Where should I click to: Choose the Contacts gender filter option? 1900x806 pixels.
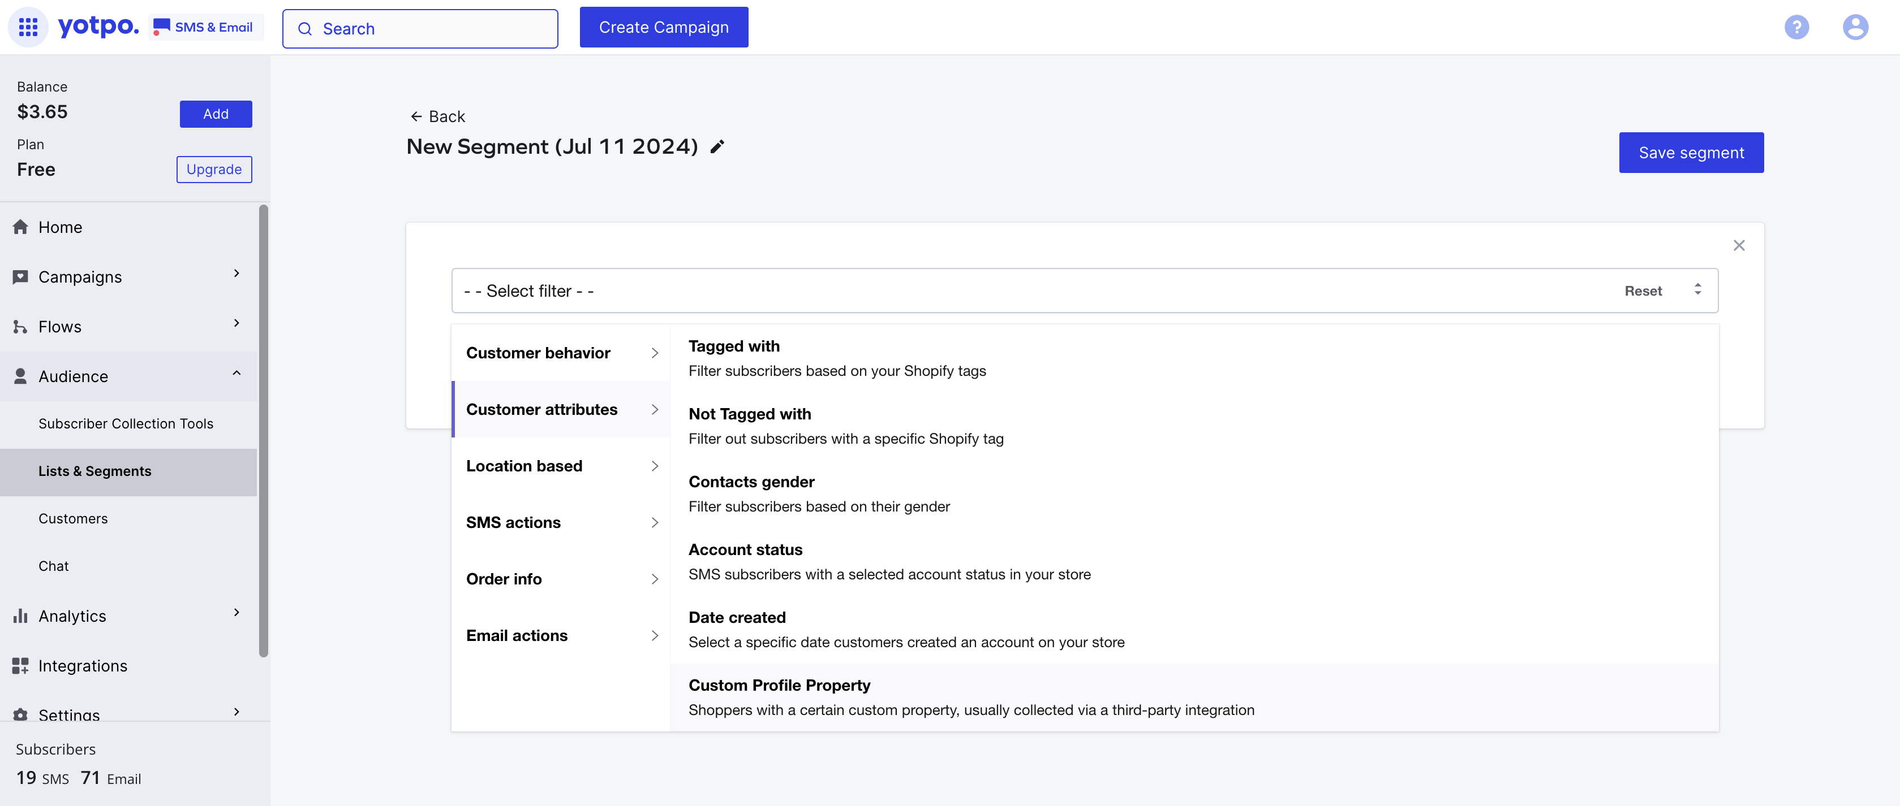click(751, 482)
